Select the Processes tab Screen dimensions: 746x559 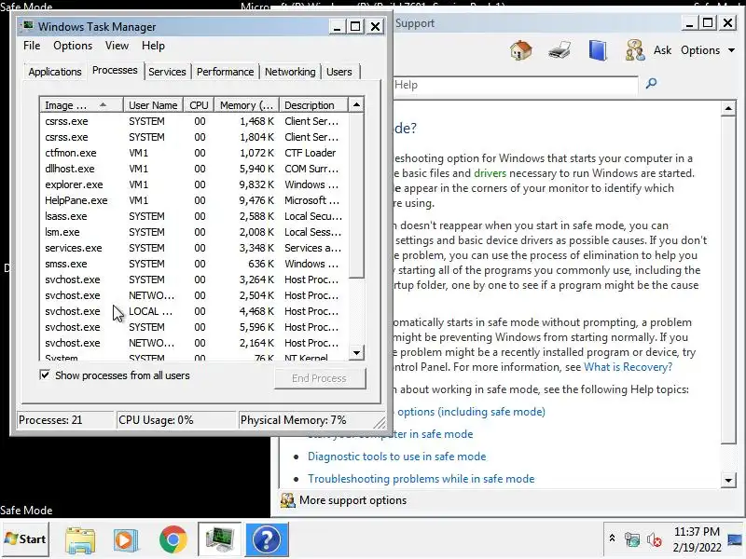(x=115, y=71)
